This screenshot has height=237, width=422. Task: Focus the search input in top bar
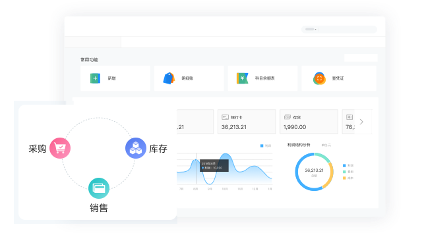[x=347, y=29]
